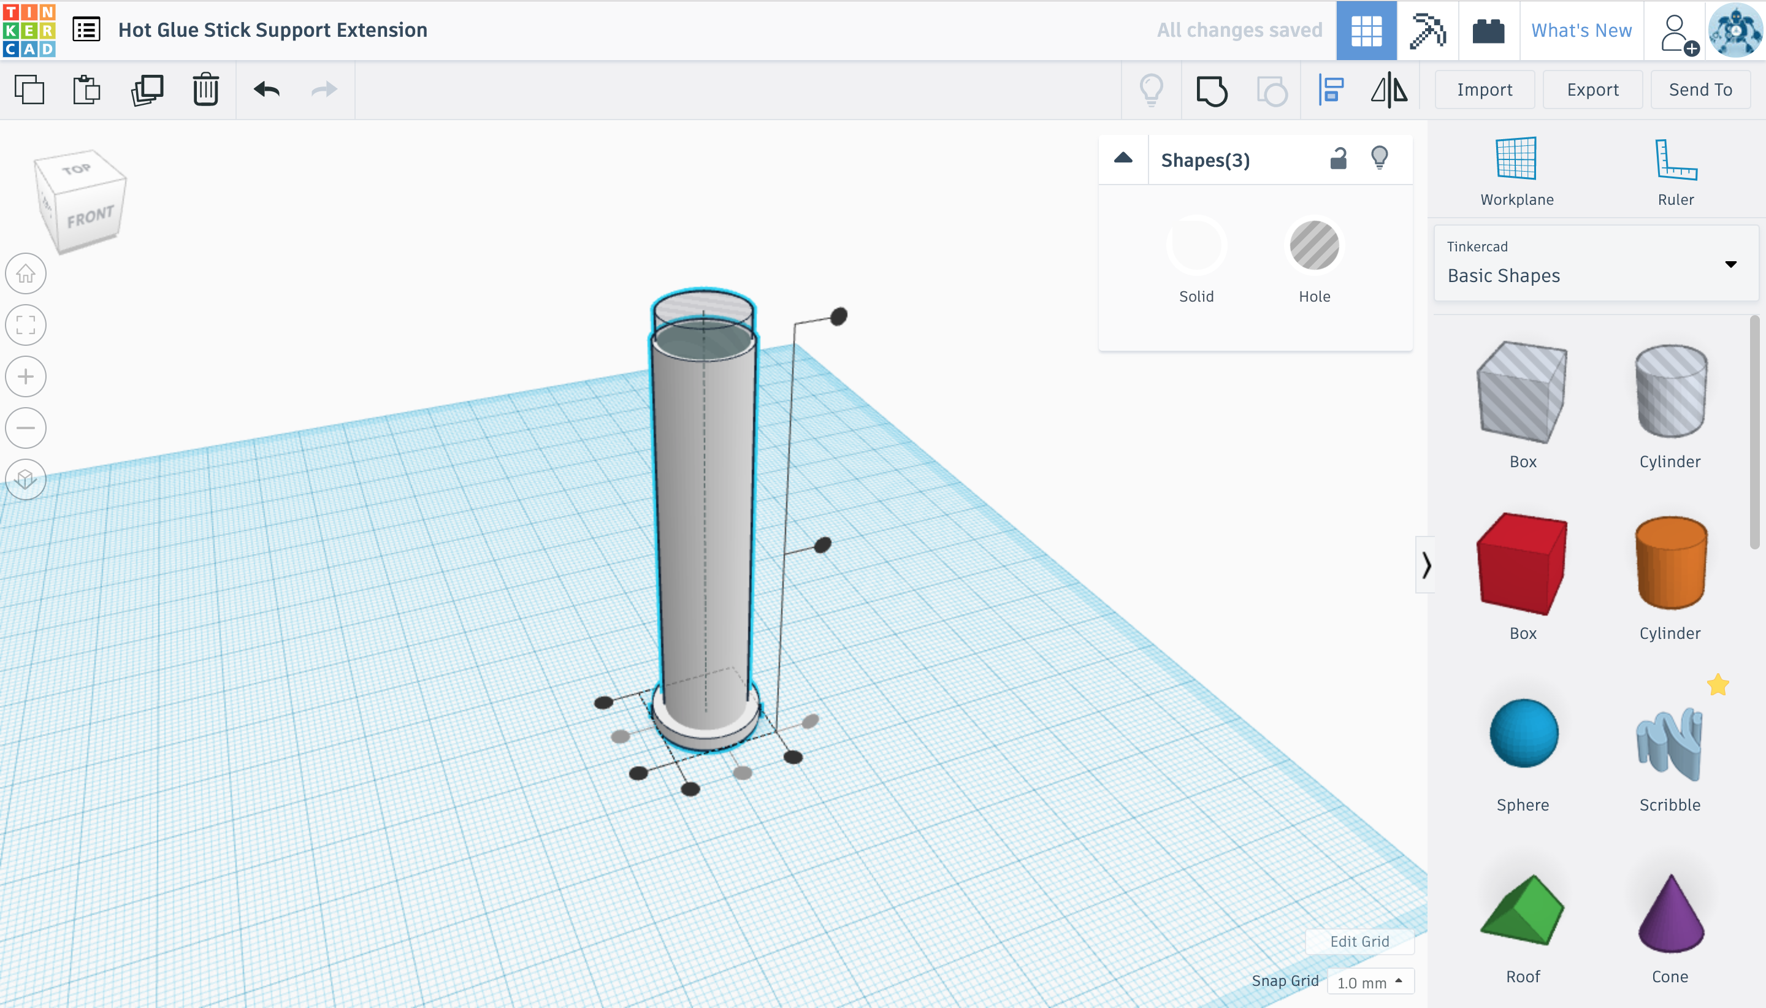This screenshot has height=1008, width=1766.
Task: Open the Align tool
Action: coord(1331,91)
